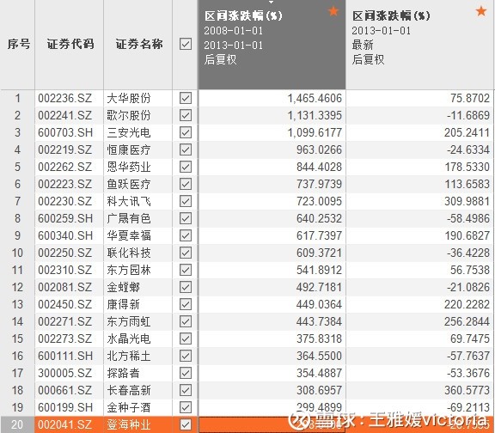The image size is (495, 433).
Task: Open the stock code 600111.SH
Action: (65, 356)
